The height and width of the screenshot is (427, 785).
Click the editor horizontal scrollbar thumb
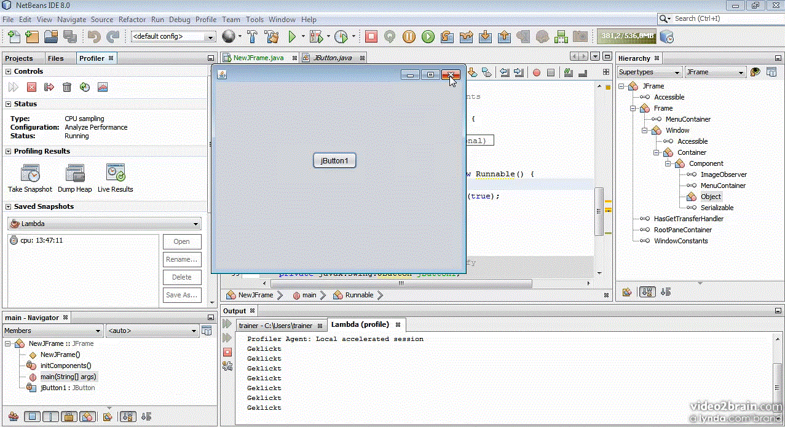(x=401, y=284)
